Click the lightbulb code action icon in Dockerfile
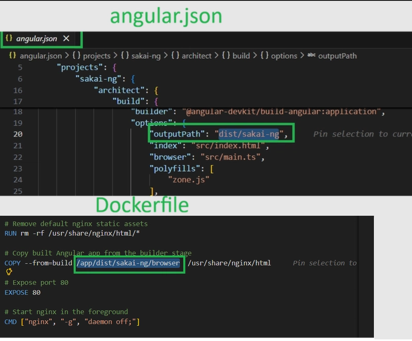 9,272
